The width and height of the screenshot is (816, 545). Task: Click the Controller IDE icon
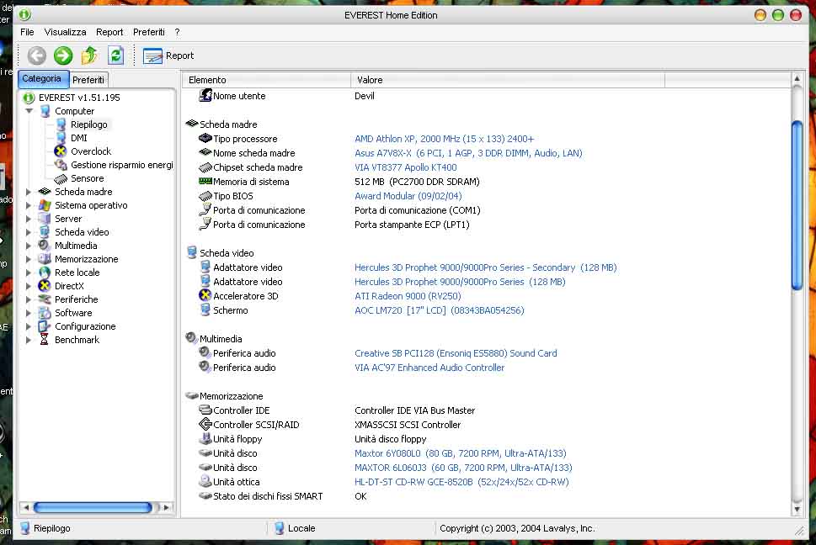pyautogui.click(x=205, y=410)
